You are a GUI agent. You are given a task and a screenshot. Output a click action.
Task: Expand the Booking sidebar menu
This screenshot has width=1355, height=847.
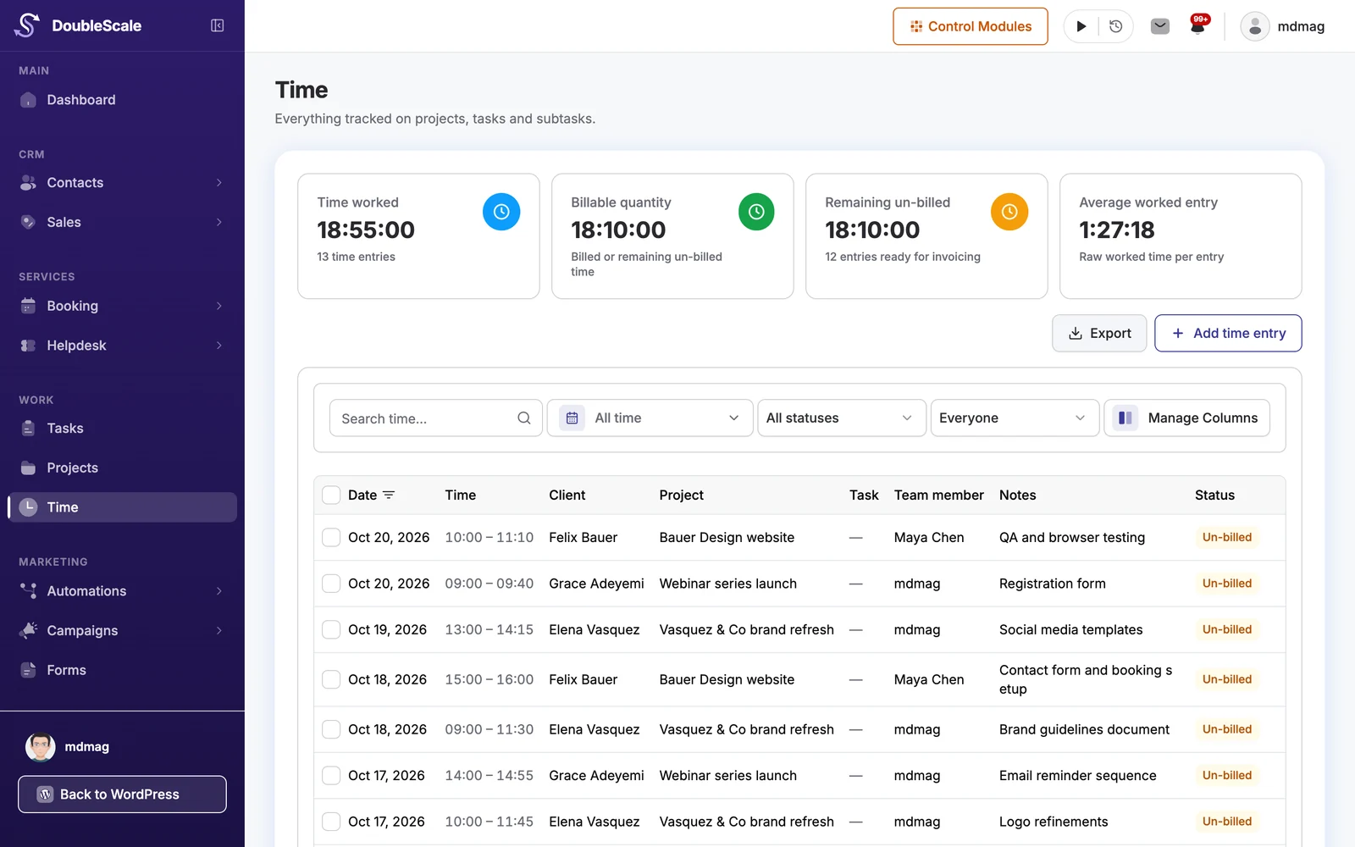pos(122,306)
